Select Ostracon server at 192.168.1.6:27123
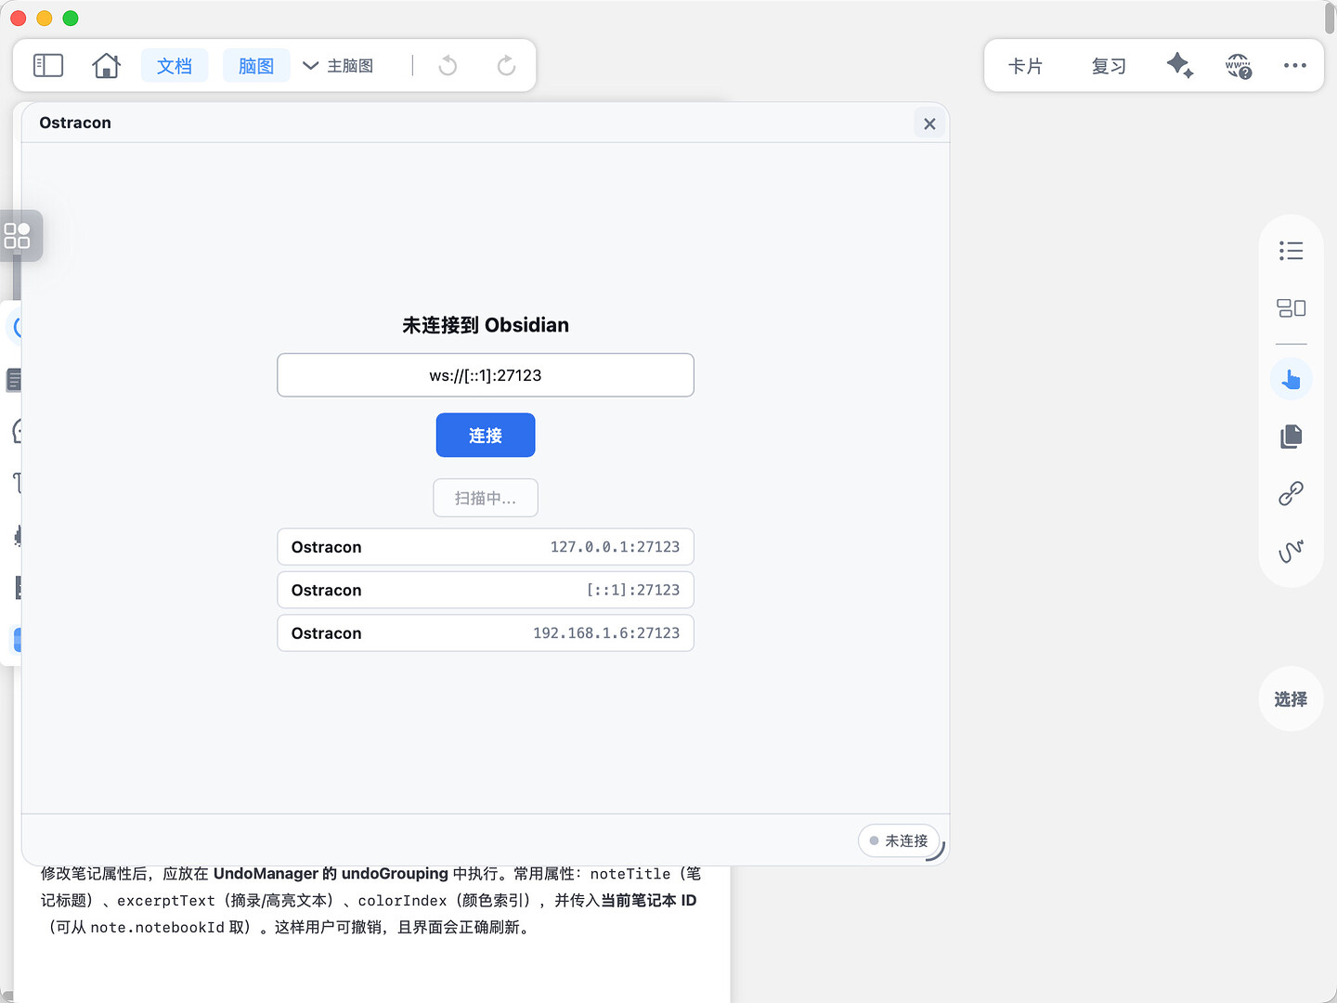The height and width of the screenshot is (1003, 1337). pyautogui.click(x=486, y=632)
